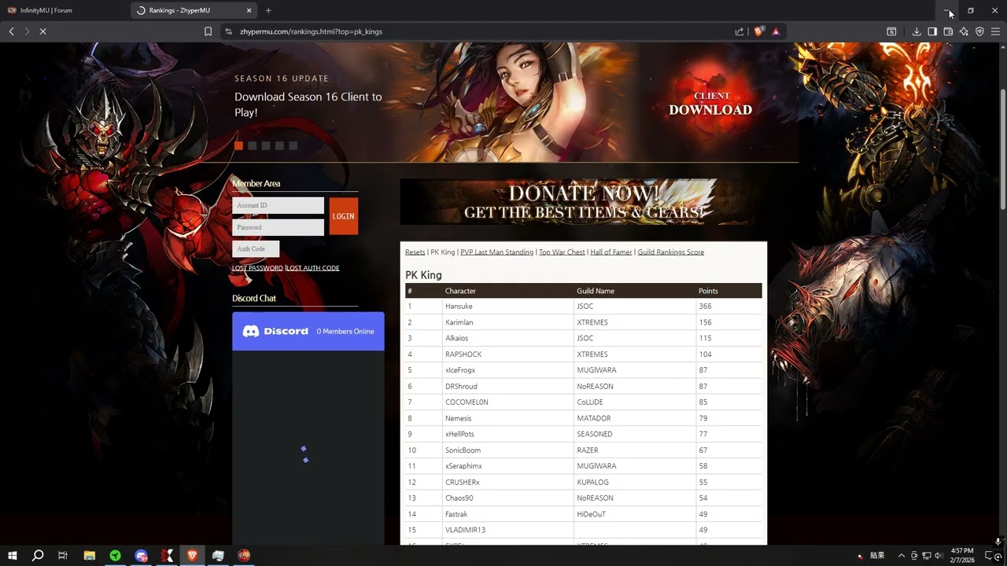Select the last grey slider dot
Viewport: 1007px width, 566px height.
click(x=293, y=145)
